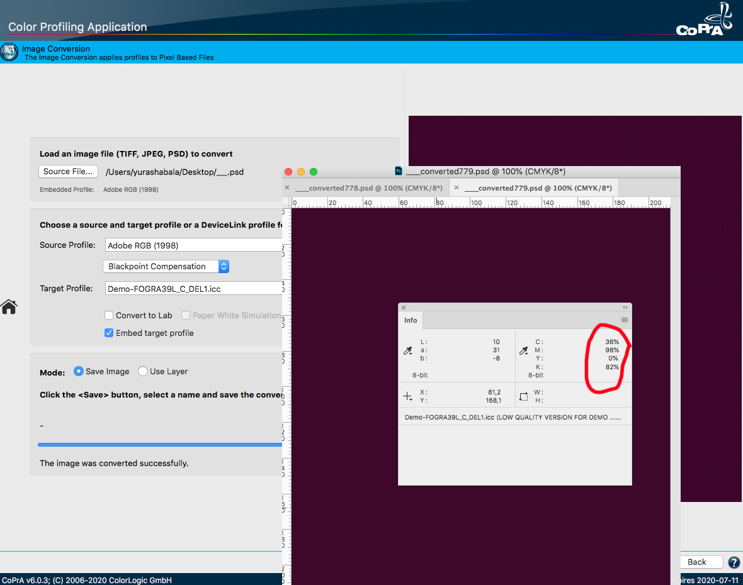This screenshot has width=743, height=585.
Task: Open the Info panel menu icon
Action: [625, 320]
